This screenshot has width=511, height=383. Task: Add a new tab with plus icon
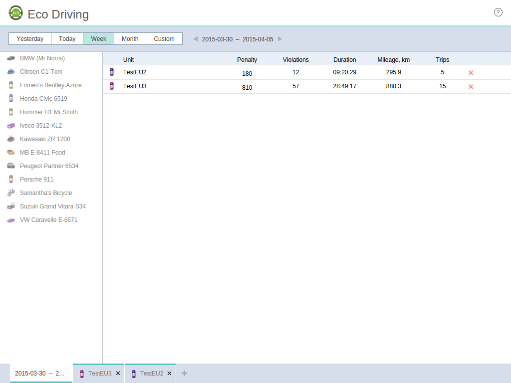(x=185, y=373)
